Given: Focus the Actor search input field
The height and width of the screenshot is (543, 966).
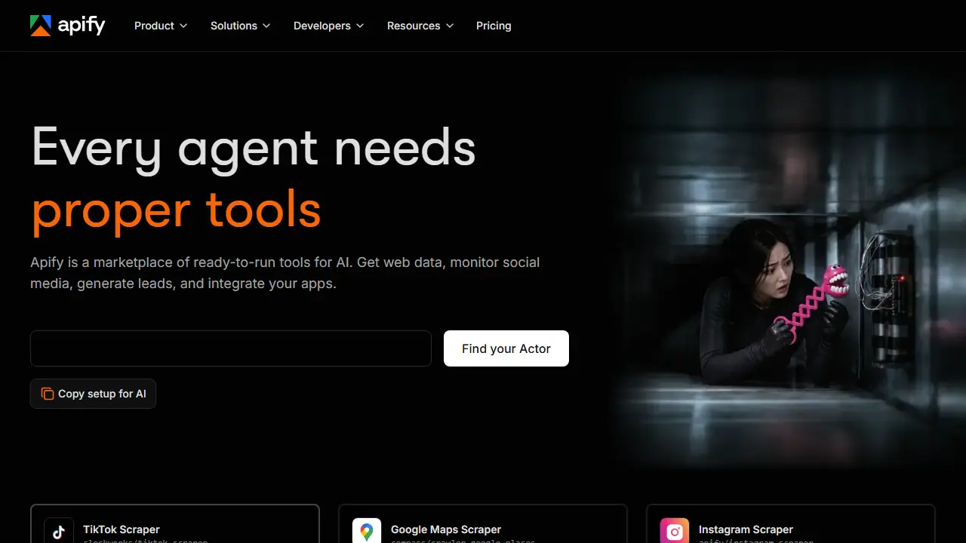Looking at the screenshot, I should click(231, 348).
